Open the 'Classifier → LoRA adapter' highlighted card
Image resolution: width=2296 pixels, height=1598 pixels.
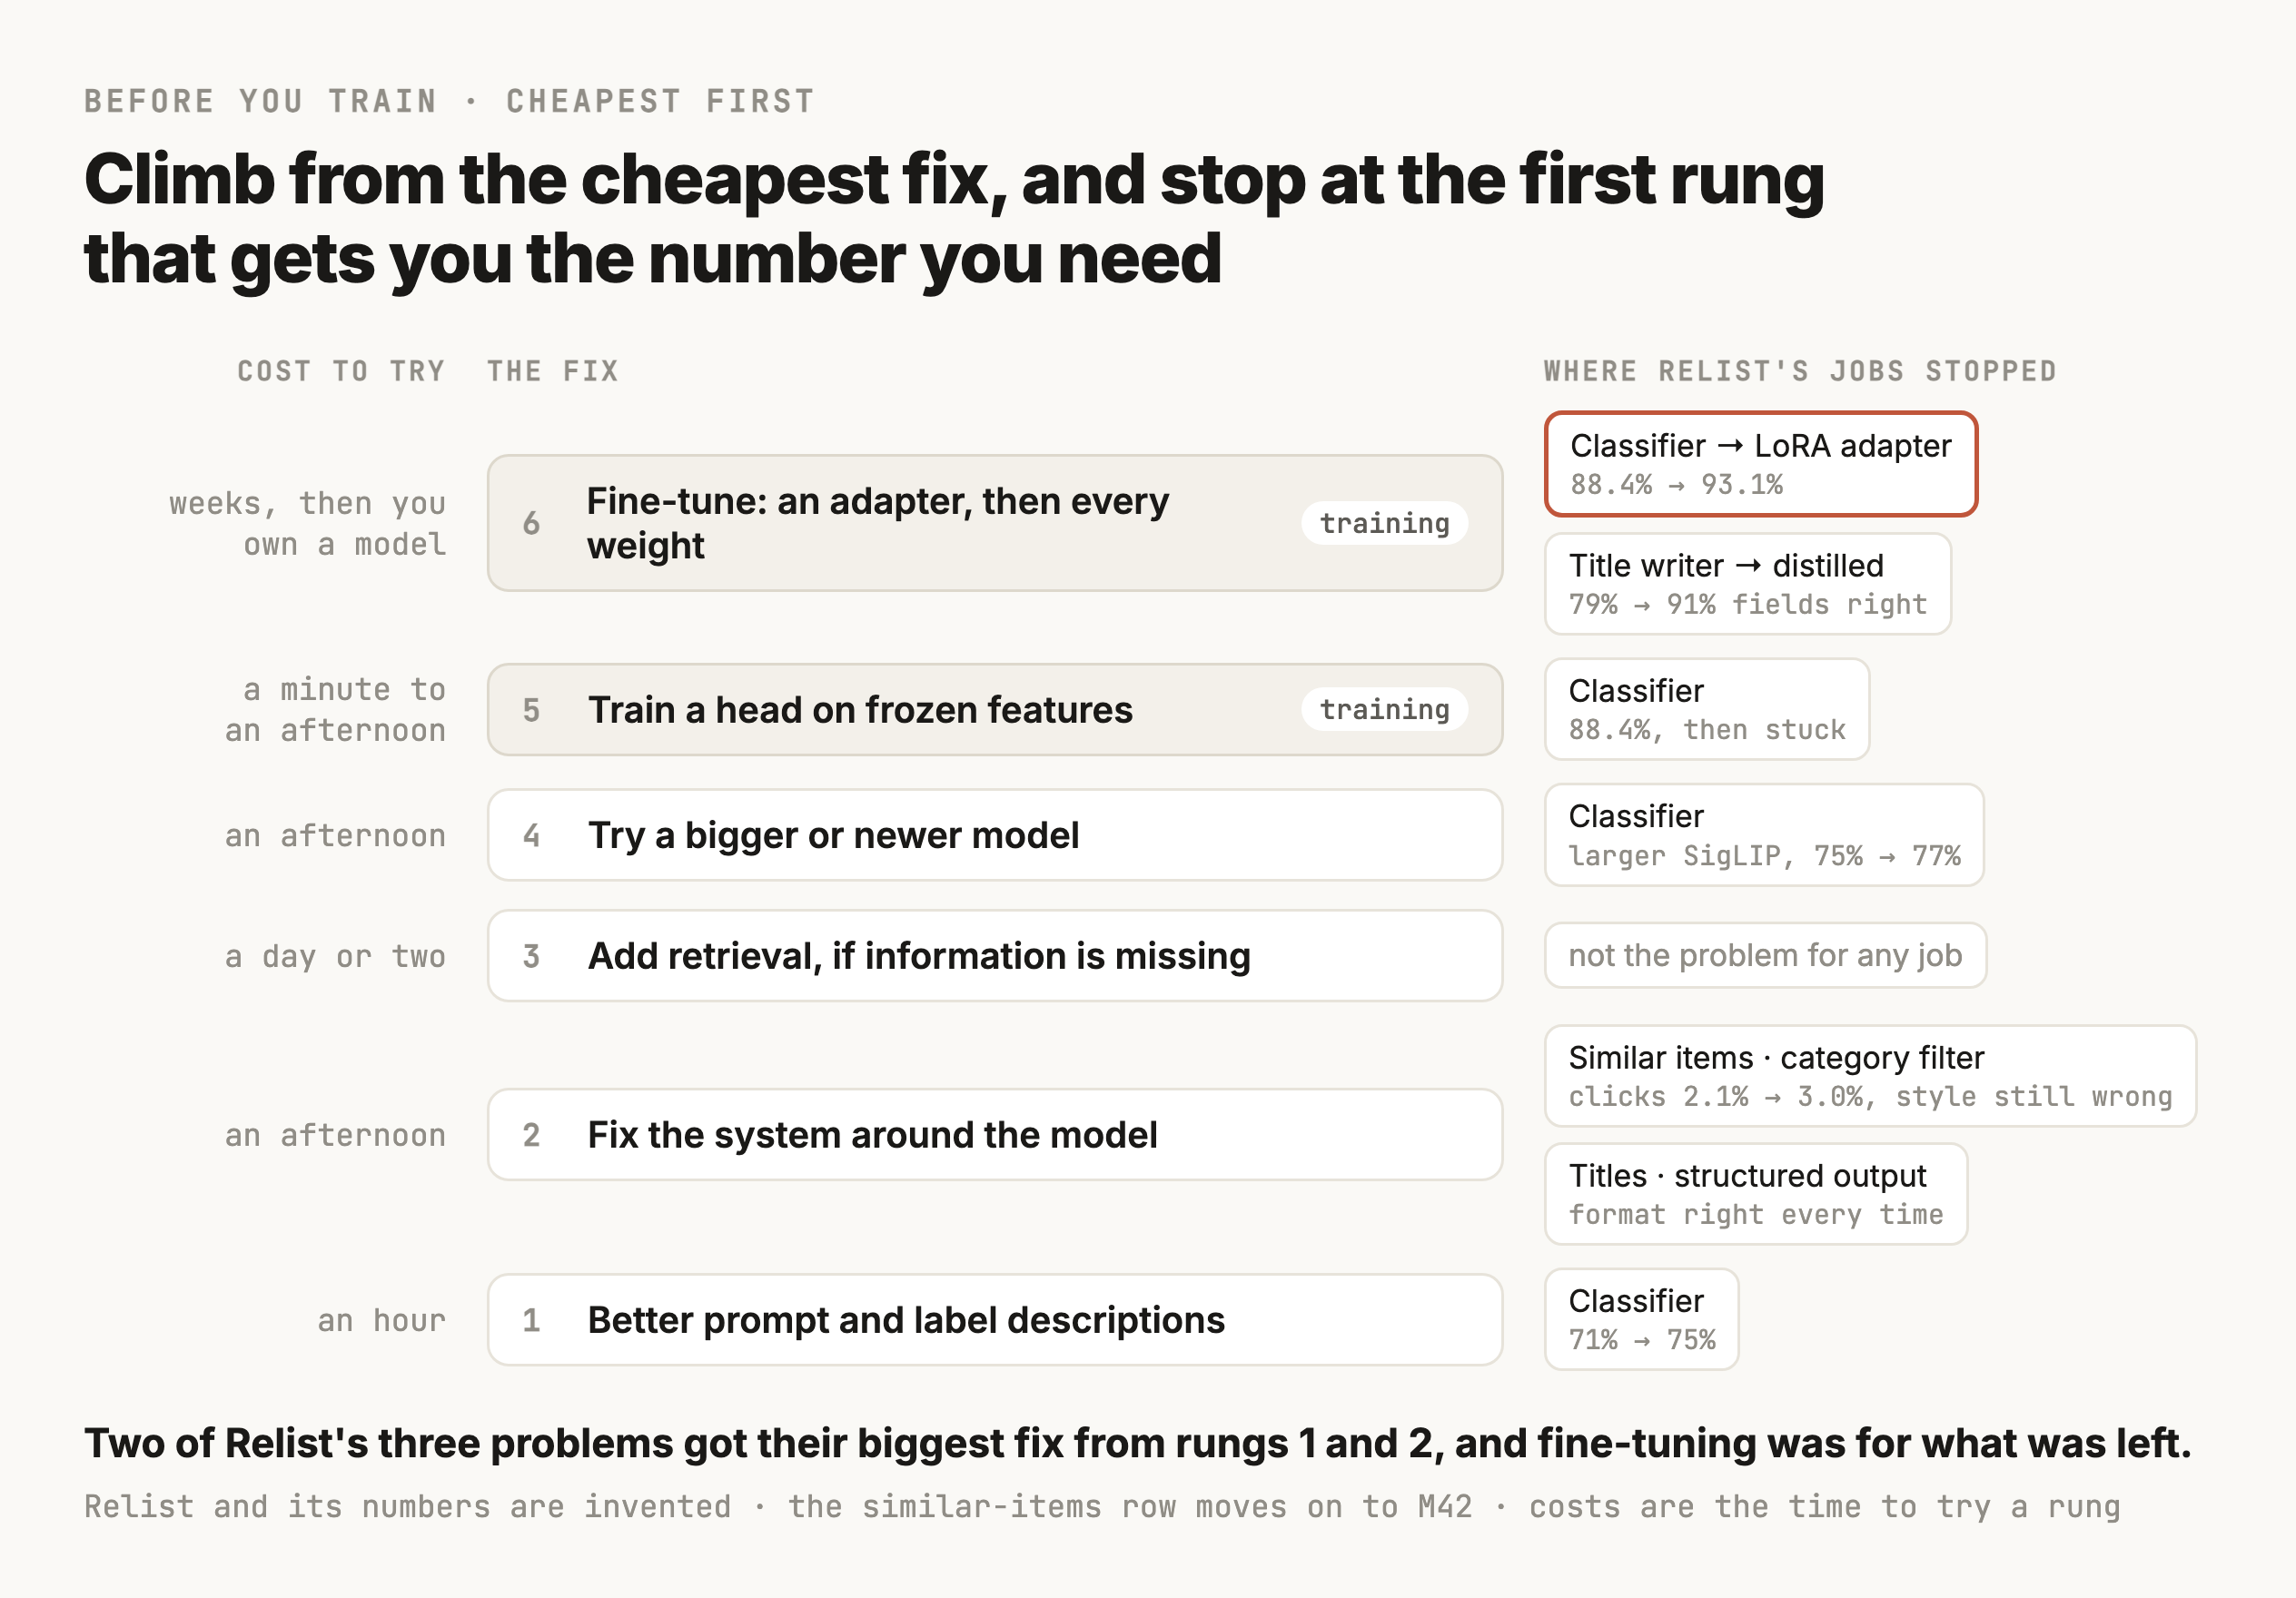(x=1761, y=464)
